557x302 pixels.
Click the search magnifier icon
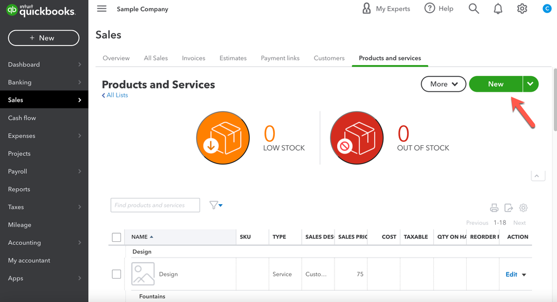point(473,8)
